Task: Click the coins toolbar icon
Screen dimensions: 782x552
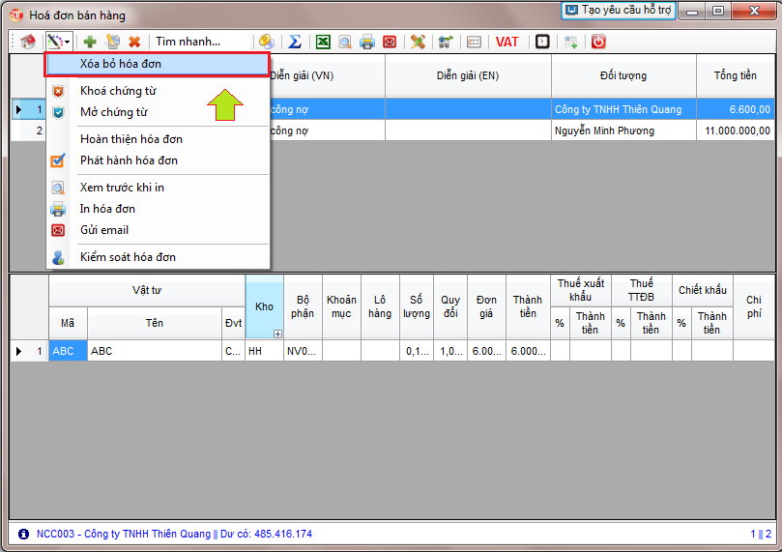Action: [x=267, y=42]
